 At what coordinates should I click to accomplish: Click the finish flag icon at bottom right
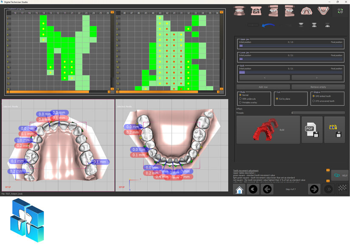tap(342, 188)
